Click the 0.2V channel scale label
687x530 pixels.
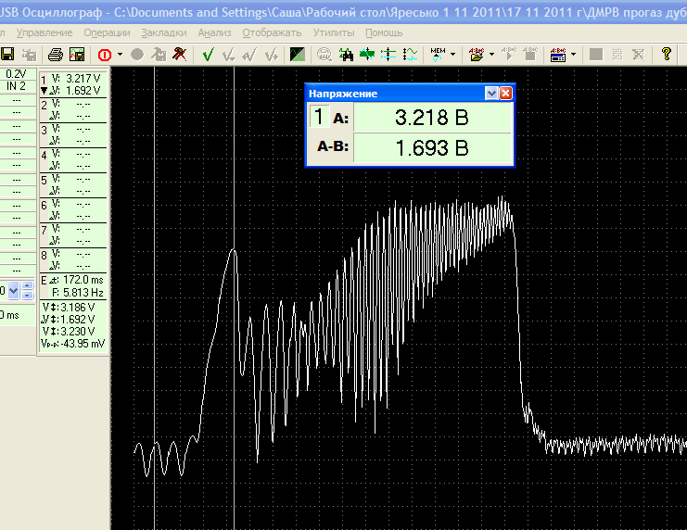(16, 74)
